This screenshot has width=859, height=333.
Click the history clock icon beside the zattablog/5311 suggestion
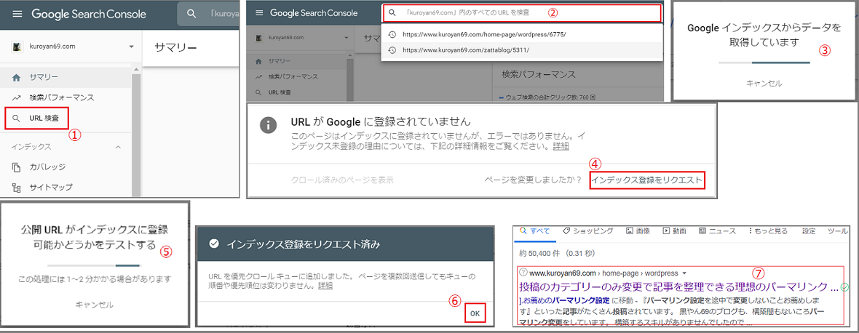point(392,49)
